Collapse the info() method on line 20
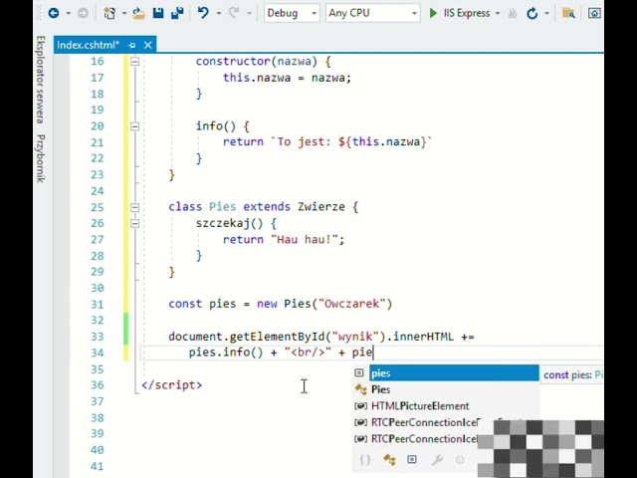This screenshot has width=637, height=478. (x=135, y=126)
